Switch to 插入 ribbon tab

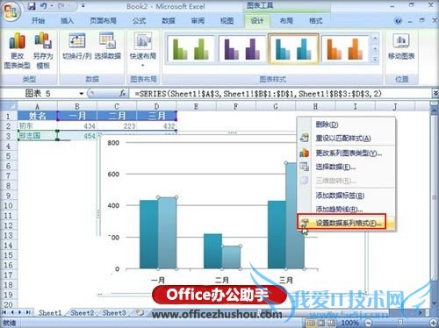67,21
